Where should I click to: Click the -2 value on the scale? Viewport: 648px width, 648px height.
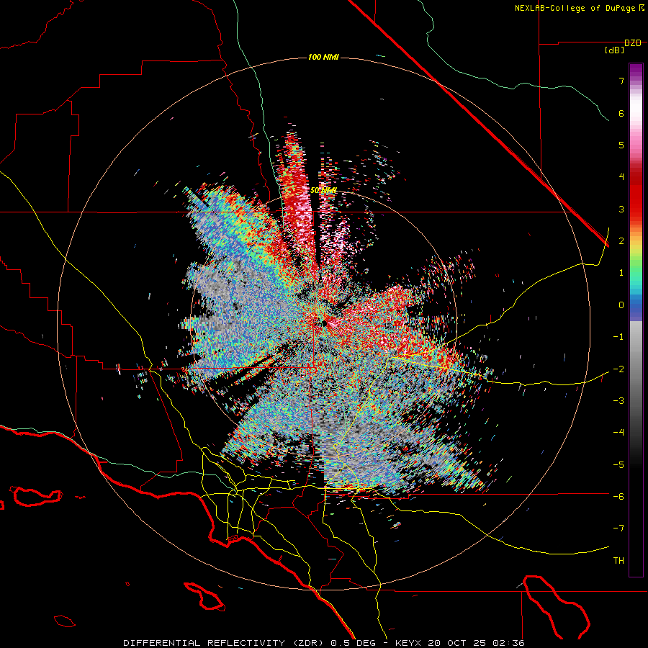point(618,369)
